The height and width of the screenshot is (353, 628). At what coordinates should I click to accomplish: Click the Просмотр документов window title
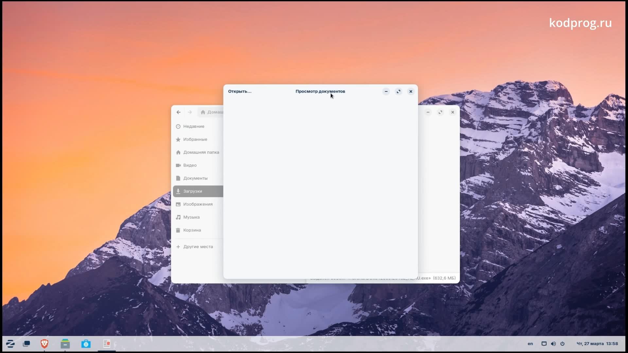[x=320, y=92]
